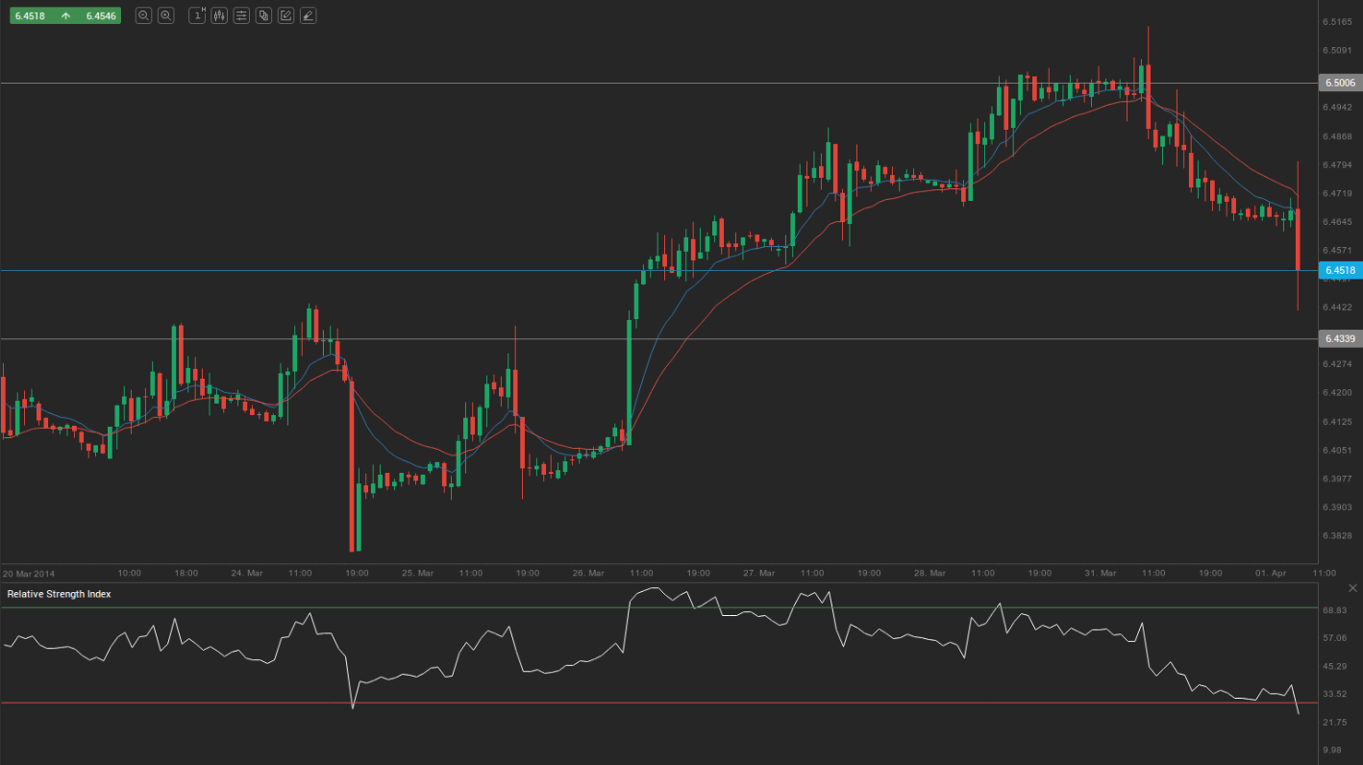This screenshot has height=765, width=1363.
Task: Click the Relative Strength Index title label
Action: 59,594
